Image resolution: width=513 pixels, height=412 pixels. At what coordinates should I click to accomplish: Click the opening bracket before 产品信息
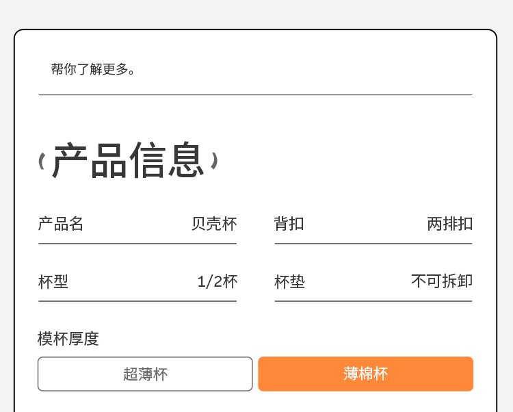click(42, 162)
